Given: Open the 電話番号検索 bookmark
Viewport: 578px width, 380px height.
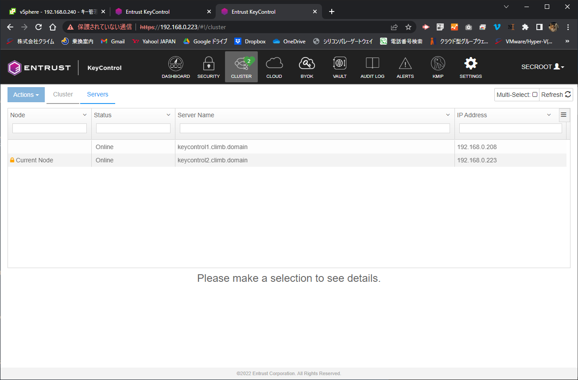Looking at the screenshot, I should 401,41.
